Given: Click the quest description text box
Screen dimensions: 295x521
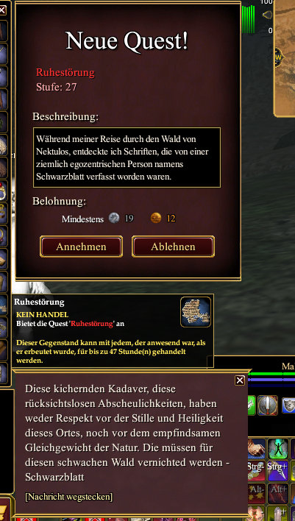Looking at the screenshot, I should 127,157.
